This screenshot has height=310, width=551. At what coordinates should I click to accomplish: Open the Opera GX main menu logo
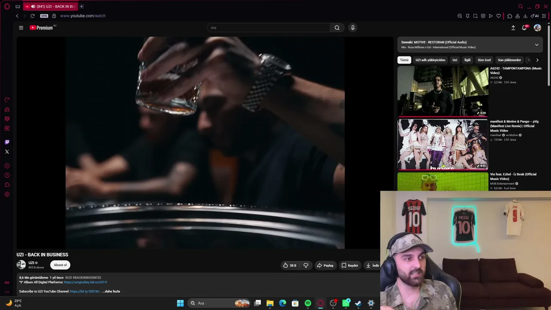7,6
